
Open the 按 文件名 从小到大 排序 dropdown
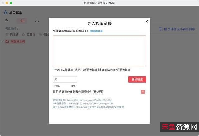(179, 29)
